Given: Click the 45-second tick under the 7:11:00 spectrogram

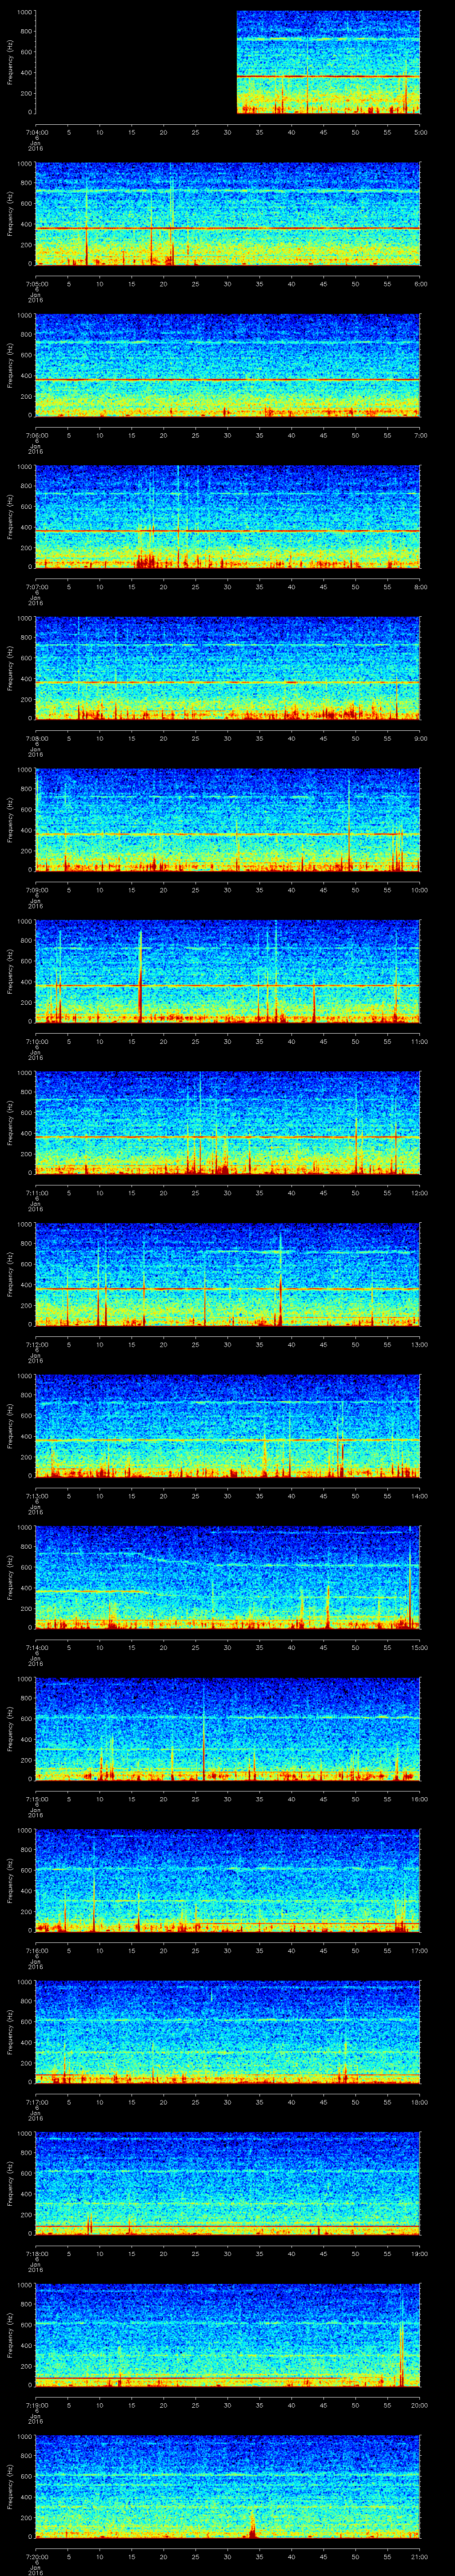Looking at the screenshot, I should pos(323,1192).
